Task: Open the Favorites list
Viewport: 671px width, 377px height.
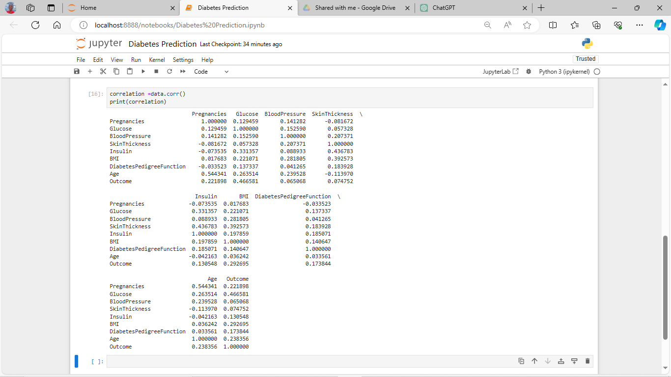Action: coord(575,25)
